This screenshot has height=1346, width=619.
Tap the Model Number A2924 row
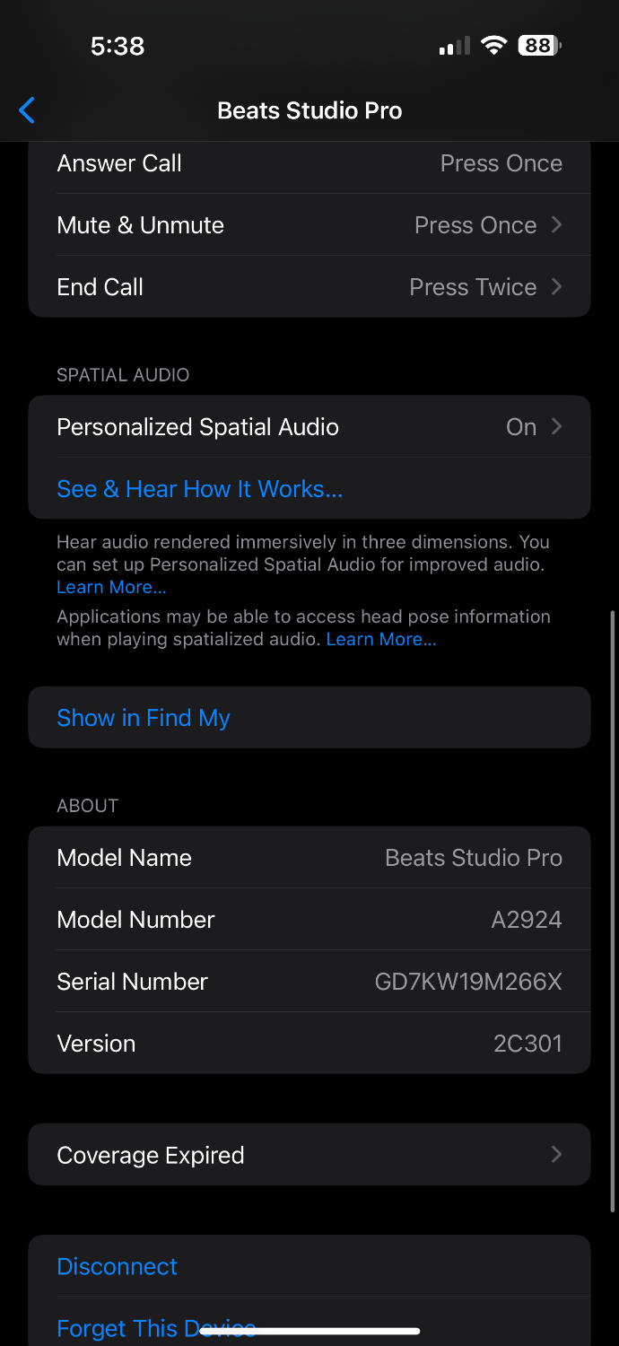click(x=309, y=920)
